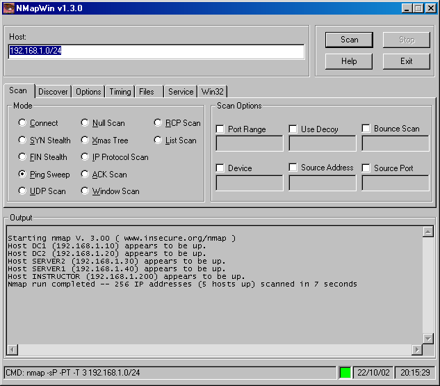Viewport: 440px width, 386px height.
Task: Click the Bounce Scan text field
Action: click(396, 143)
